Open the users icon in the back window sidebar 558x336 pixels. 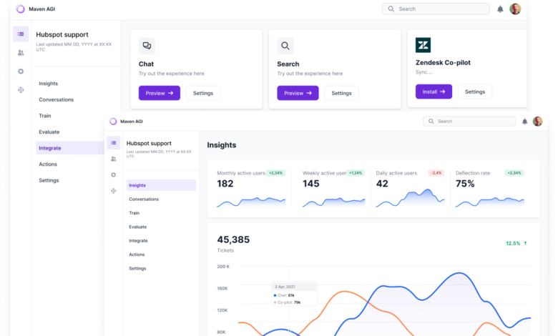pos(21,53)
